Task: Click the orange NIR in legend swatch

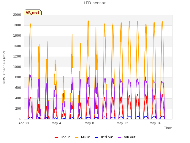Action: pyautogui.click(x=77, y=138)
